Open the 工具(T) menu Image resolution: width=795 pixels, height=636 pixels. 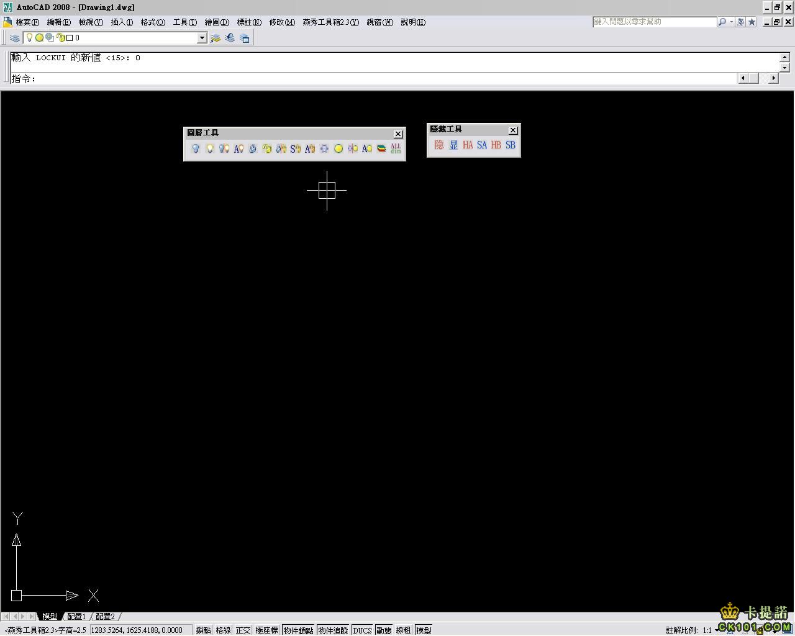tap(185, 22)
